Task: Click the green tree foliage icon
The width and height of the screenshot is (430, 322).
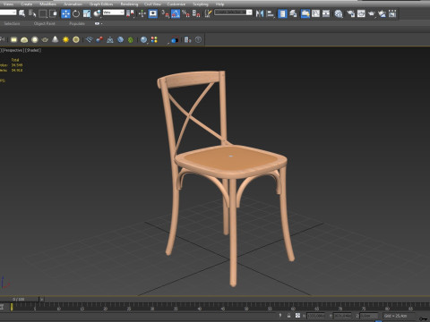Action: [131, 39]
